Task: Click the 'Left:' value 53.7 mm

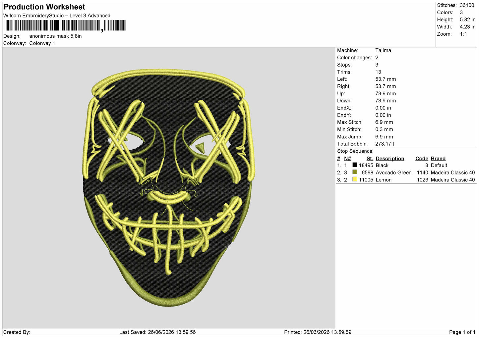Action: point(386,79)
